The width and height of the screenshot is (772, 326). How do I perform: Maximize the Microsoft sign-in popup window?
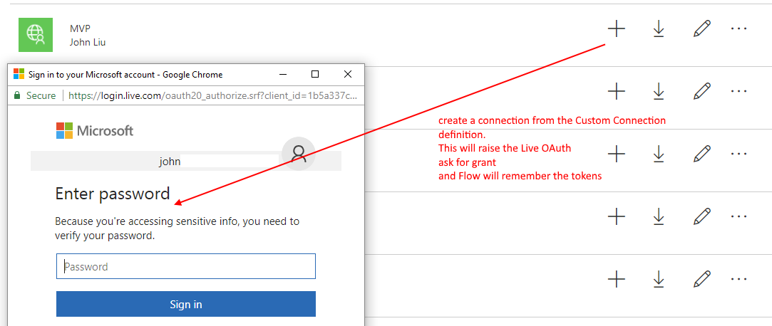[x=315, y=74]
